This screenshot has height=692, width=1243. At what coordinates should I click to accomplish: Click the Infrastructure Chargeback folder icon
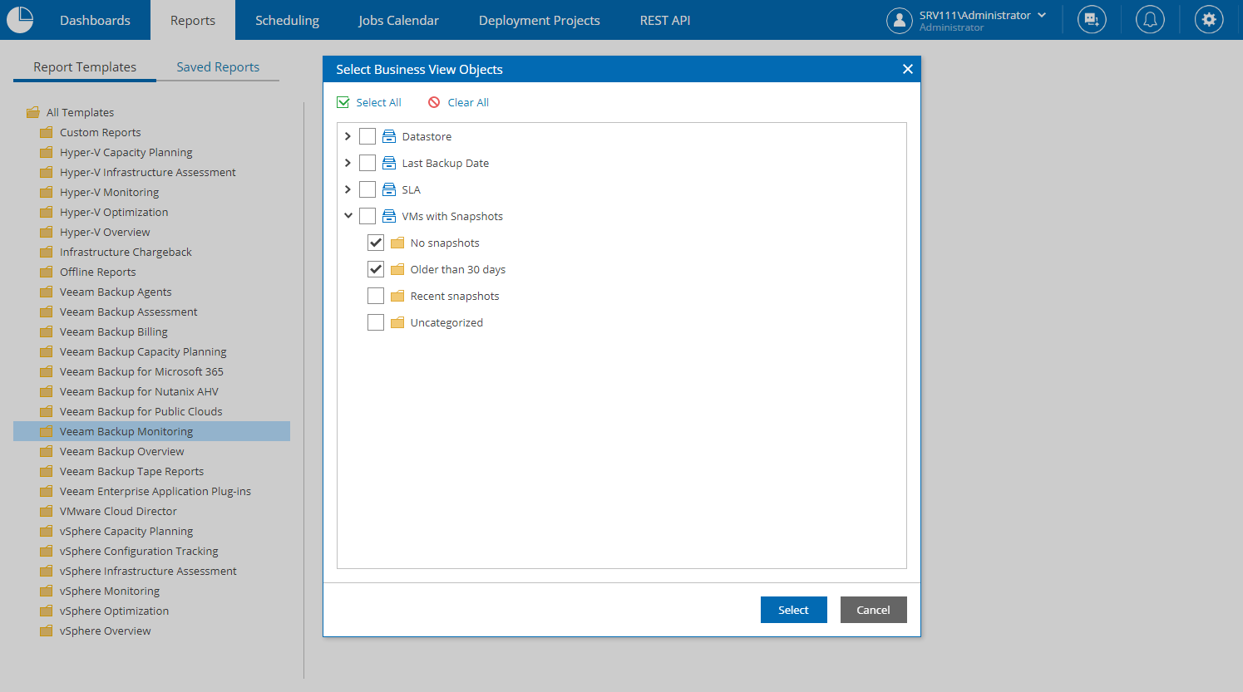tap(47, 252)
